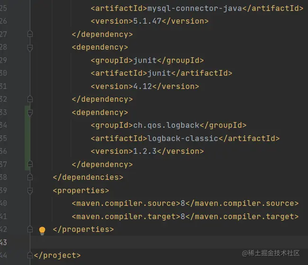This screenshot has width=308, height=265.
Task: Click the closing dependencies tag
Action: point(88,177)
